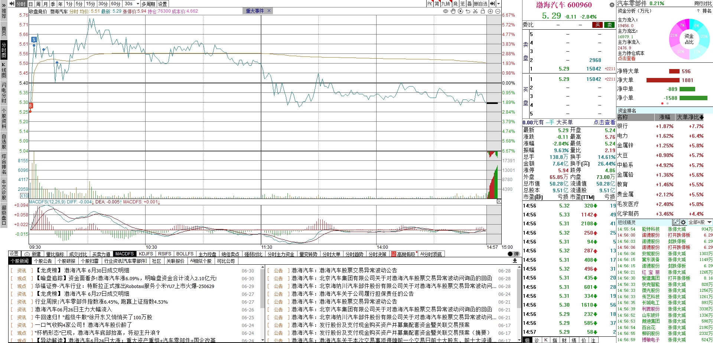Click the red 买 buy button
The image size is (713, 343).
(x=598, y=25)
